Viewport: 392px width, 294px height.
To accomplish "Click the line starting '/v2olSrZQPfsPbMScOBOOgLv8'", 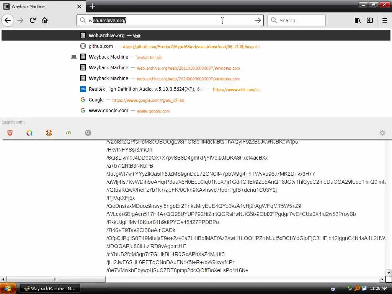I will (202, 142).
